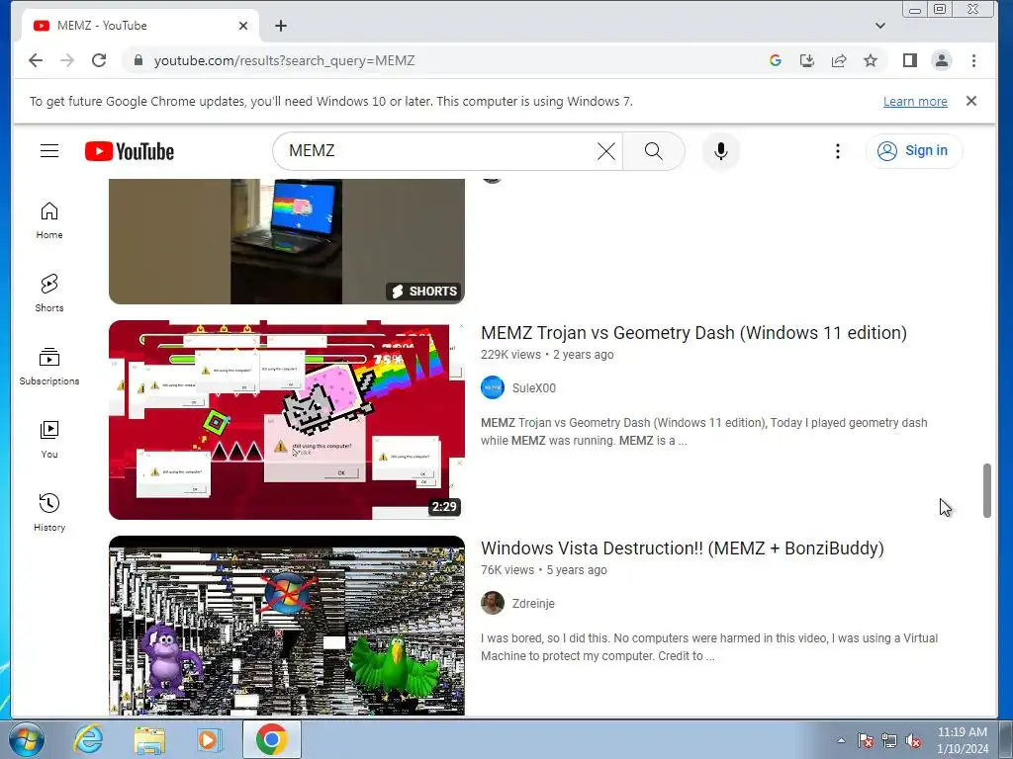Screen dimensions: 1013x759
Task: Open network status tray icon
Action: point(889,740)
